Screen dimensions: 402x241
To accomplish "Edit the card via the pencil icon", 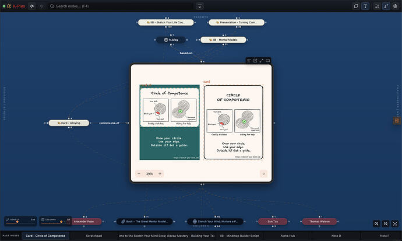I will click(255, 61).
